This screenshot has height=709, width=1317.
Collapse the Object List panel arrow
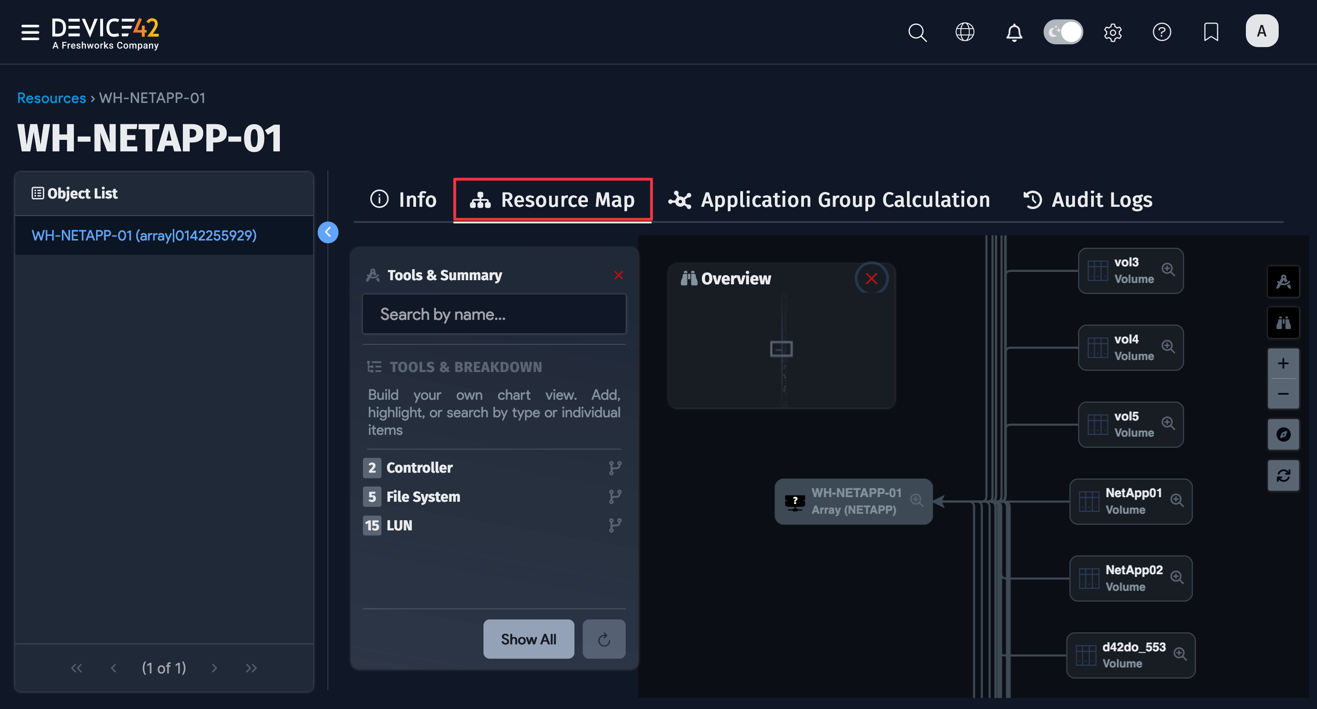click(328, 233)
